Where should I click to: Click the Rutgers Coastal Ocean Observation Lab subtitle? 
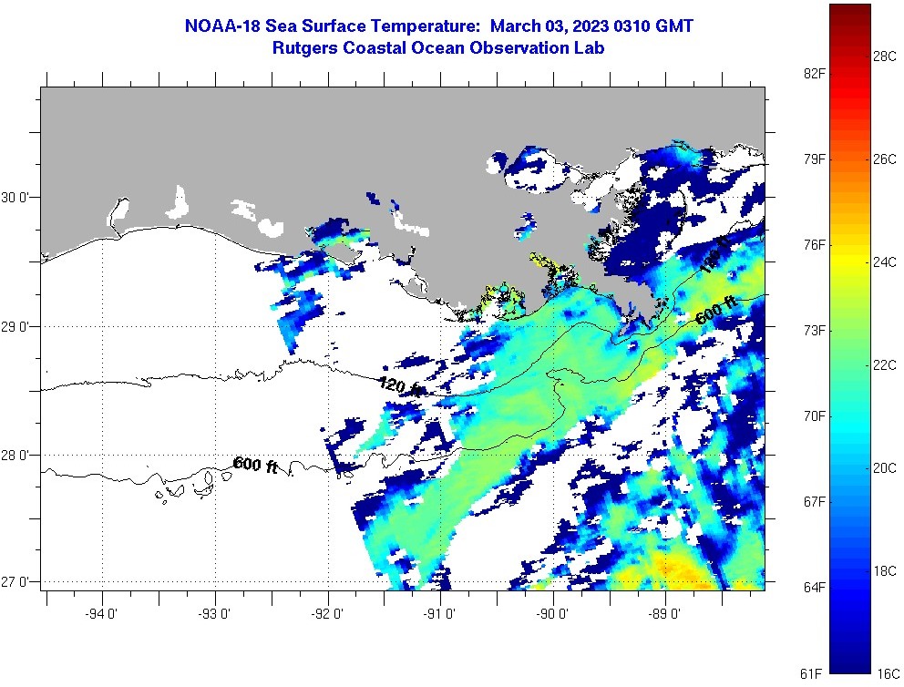click(x=438, y=48)
